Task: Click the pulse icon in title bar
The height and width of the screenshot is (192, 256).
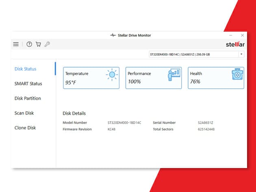Action: coord(113,35)
